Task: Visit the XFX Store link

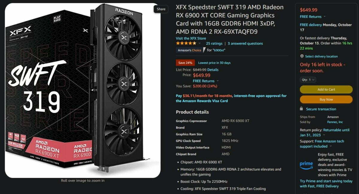Action: [x=191, y=38]
